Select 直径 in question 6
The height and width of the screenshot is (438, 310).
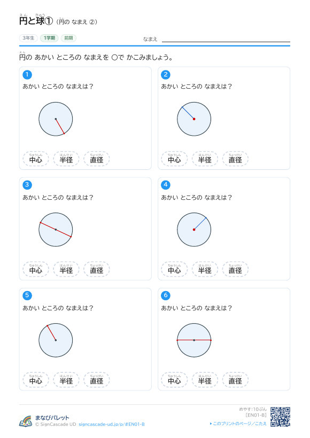(235, 380)
